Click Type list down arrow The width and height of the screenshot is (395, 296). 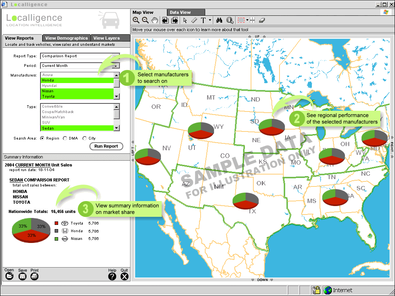click(116, 128)
